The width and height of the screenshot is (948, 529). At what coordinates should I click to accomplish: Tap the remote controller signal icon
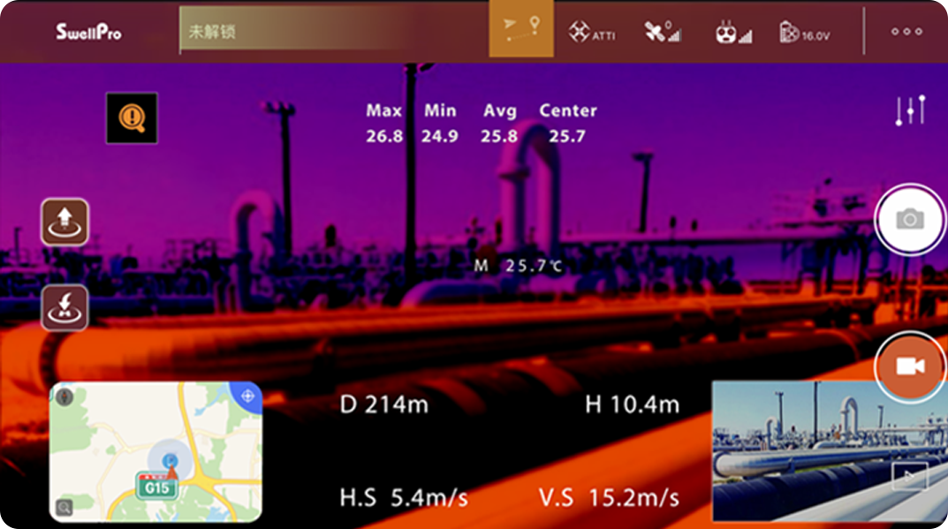coord(732,34)
